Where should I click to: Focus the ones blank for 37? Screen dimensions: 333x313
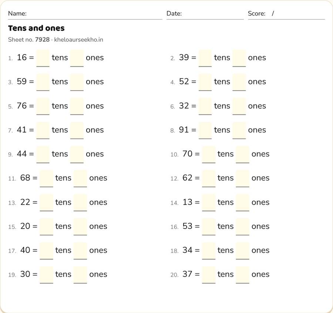pos(242,275)
